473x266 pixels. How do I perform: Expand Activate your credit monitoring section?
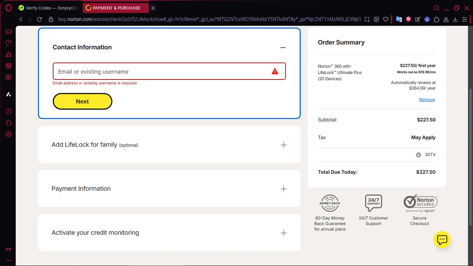point(283,233)
